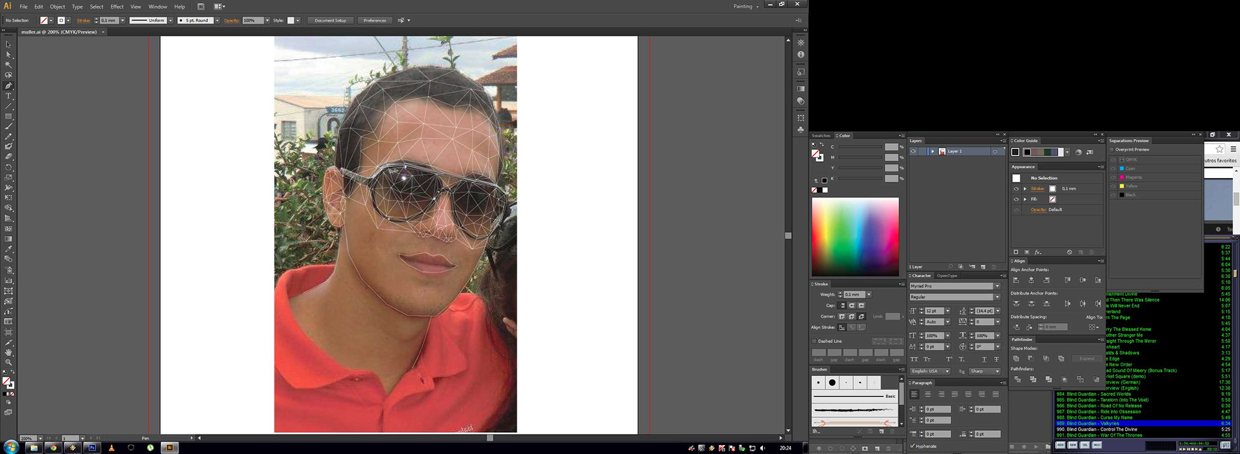1240x454 pixels.
Task: Open the Uniform width profile dropdown
Action: tap(170, 21)
